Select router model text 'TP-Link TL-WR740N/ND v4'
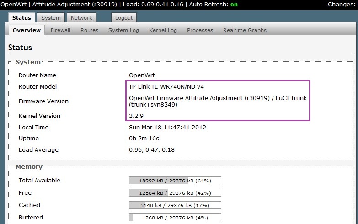Screen dimensions: 358x224 coord(166,87)
